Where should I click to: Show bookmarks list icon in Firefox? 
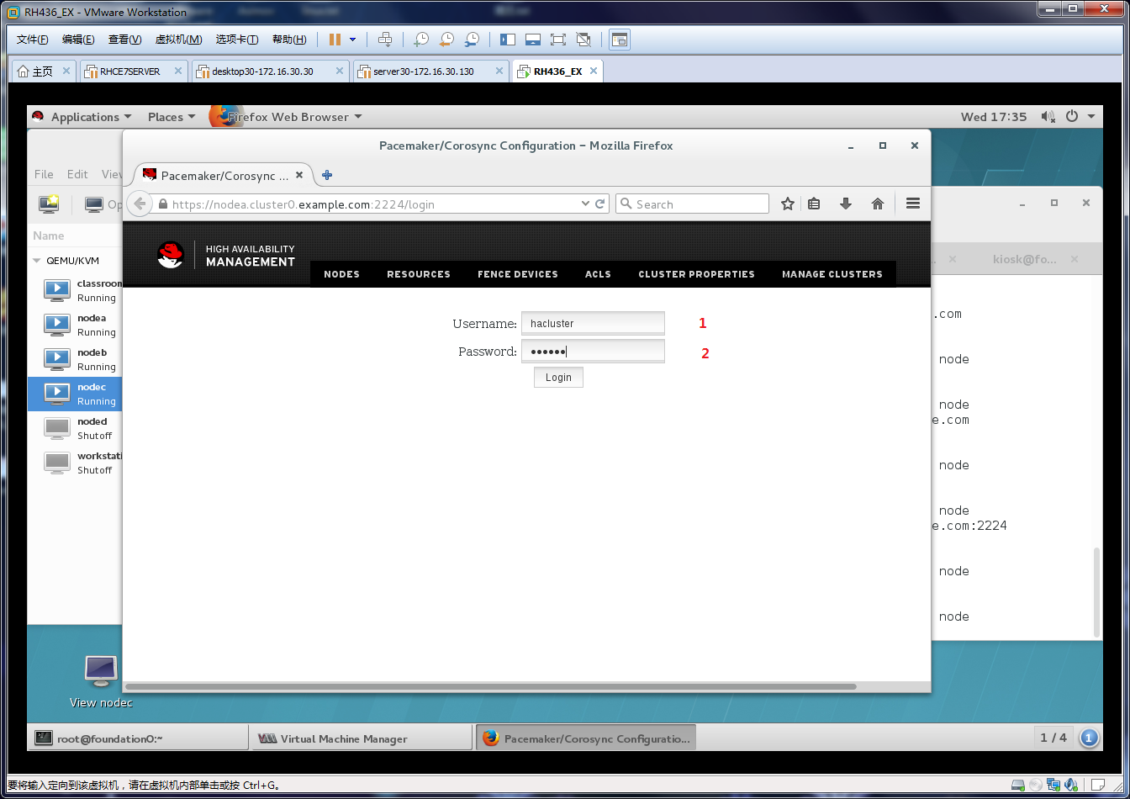pos(814,204)
